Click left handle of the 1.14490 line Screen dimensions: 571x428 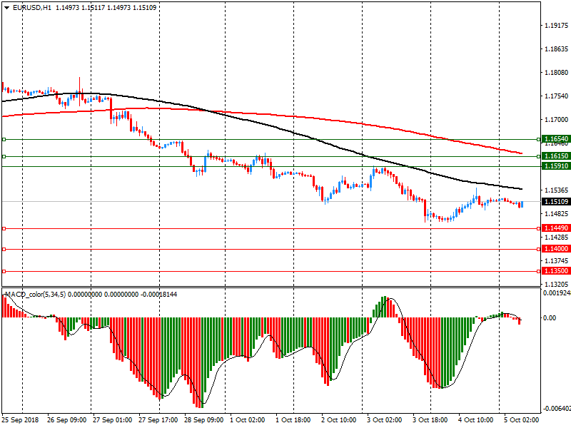click(4, 228)
